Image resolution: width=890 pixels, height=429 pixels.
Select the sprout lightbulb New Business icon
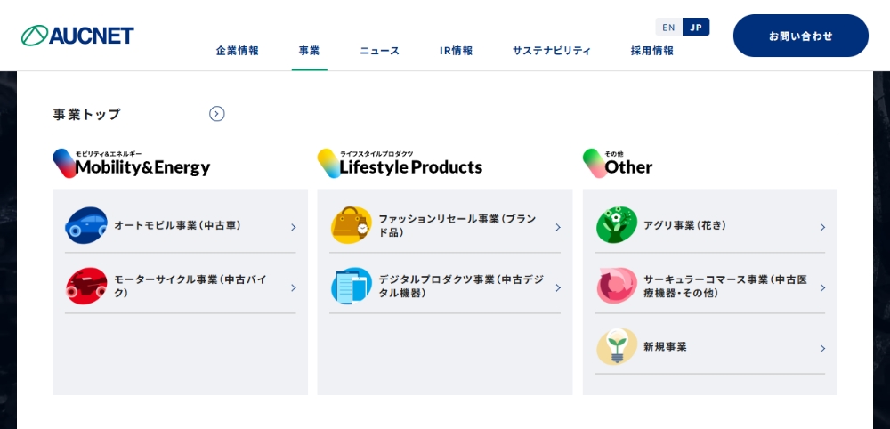click(616, 346)
